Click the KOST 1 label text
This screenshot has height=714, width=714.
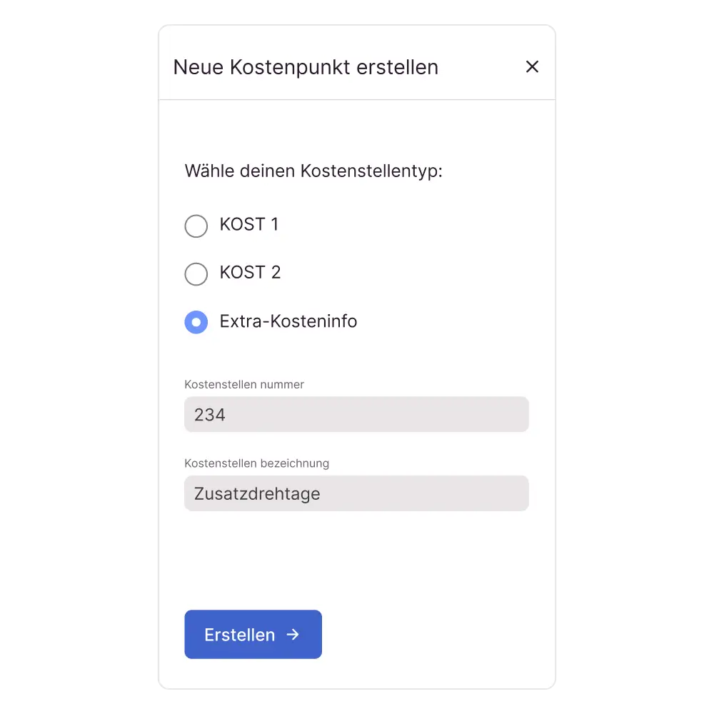tap(249, 224)
